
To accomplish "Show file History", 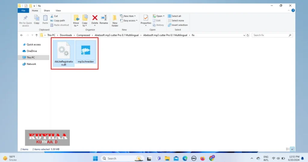I will pos(158,25).
